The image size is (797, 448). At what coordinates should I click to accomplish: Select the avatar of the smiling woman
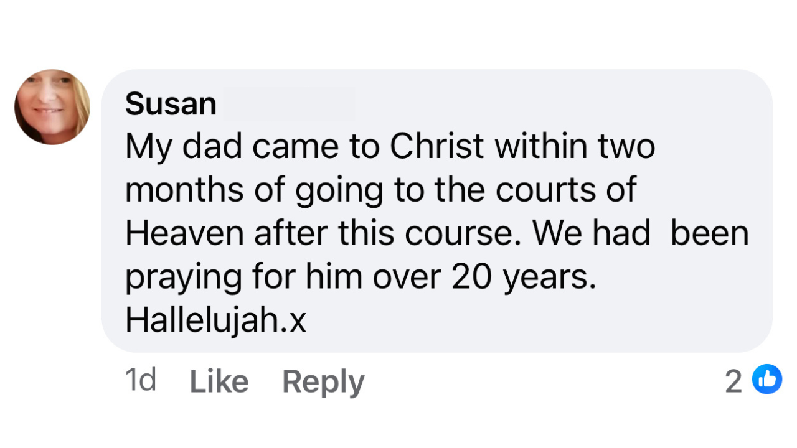52,107
